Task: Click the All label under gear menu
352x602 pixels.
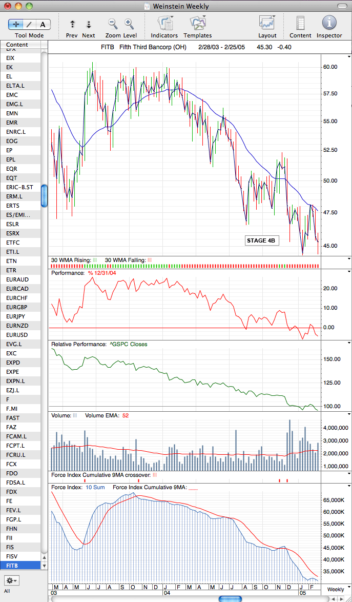Action: click(7, 591)
